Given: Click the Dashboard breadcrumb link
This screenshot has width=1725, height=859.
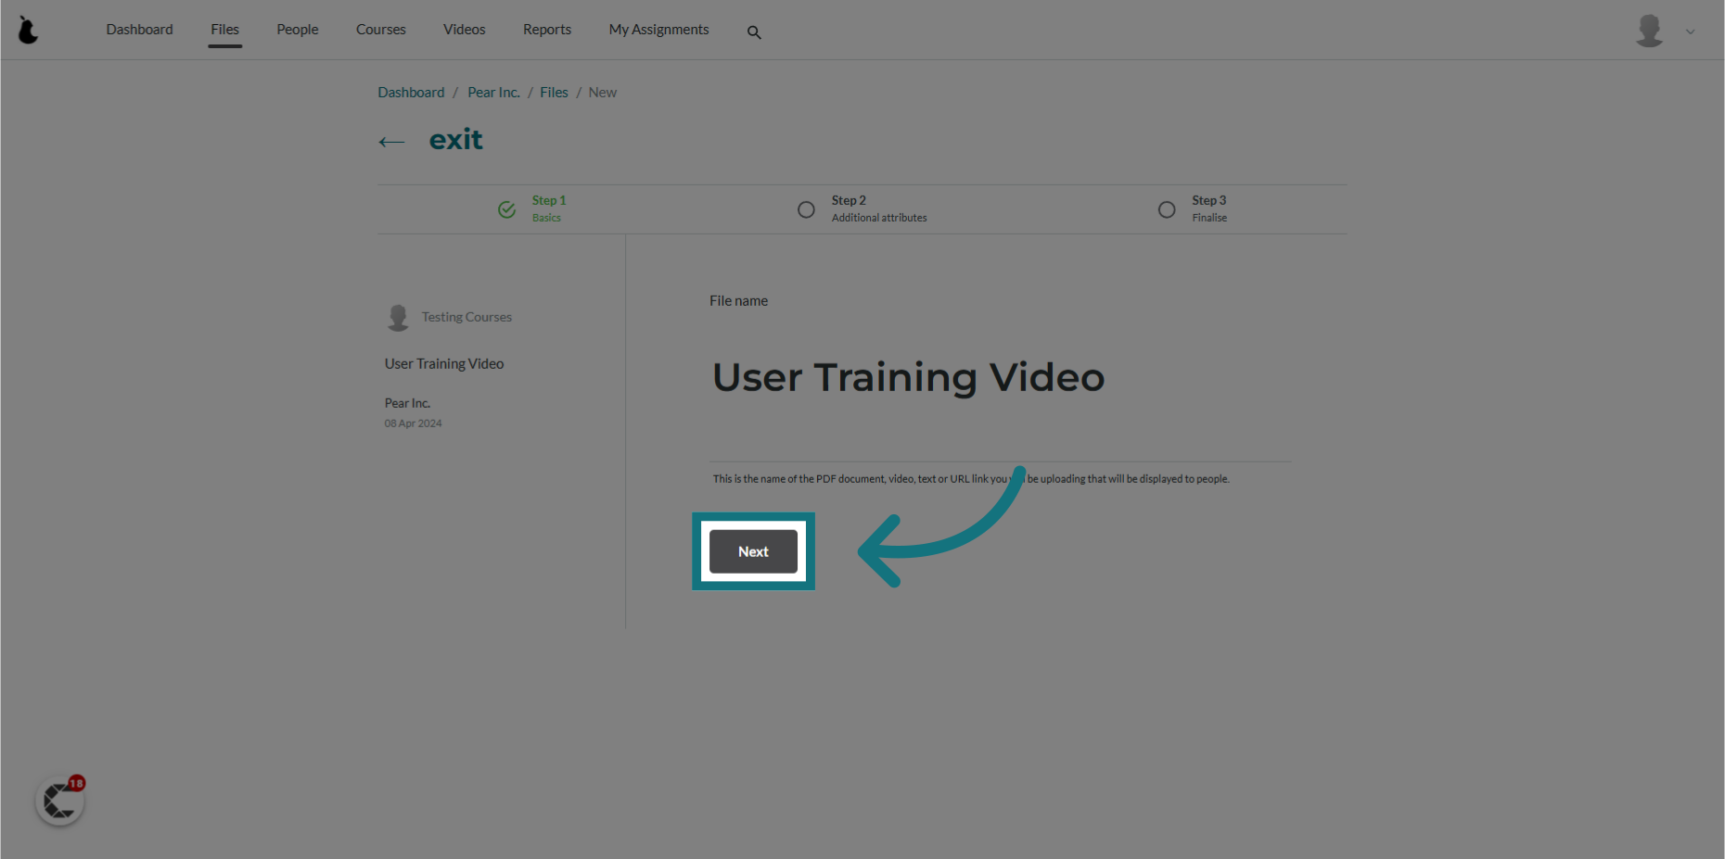Looking at the screenshot, I should [x=411, y=93].
